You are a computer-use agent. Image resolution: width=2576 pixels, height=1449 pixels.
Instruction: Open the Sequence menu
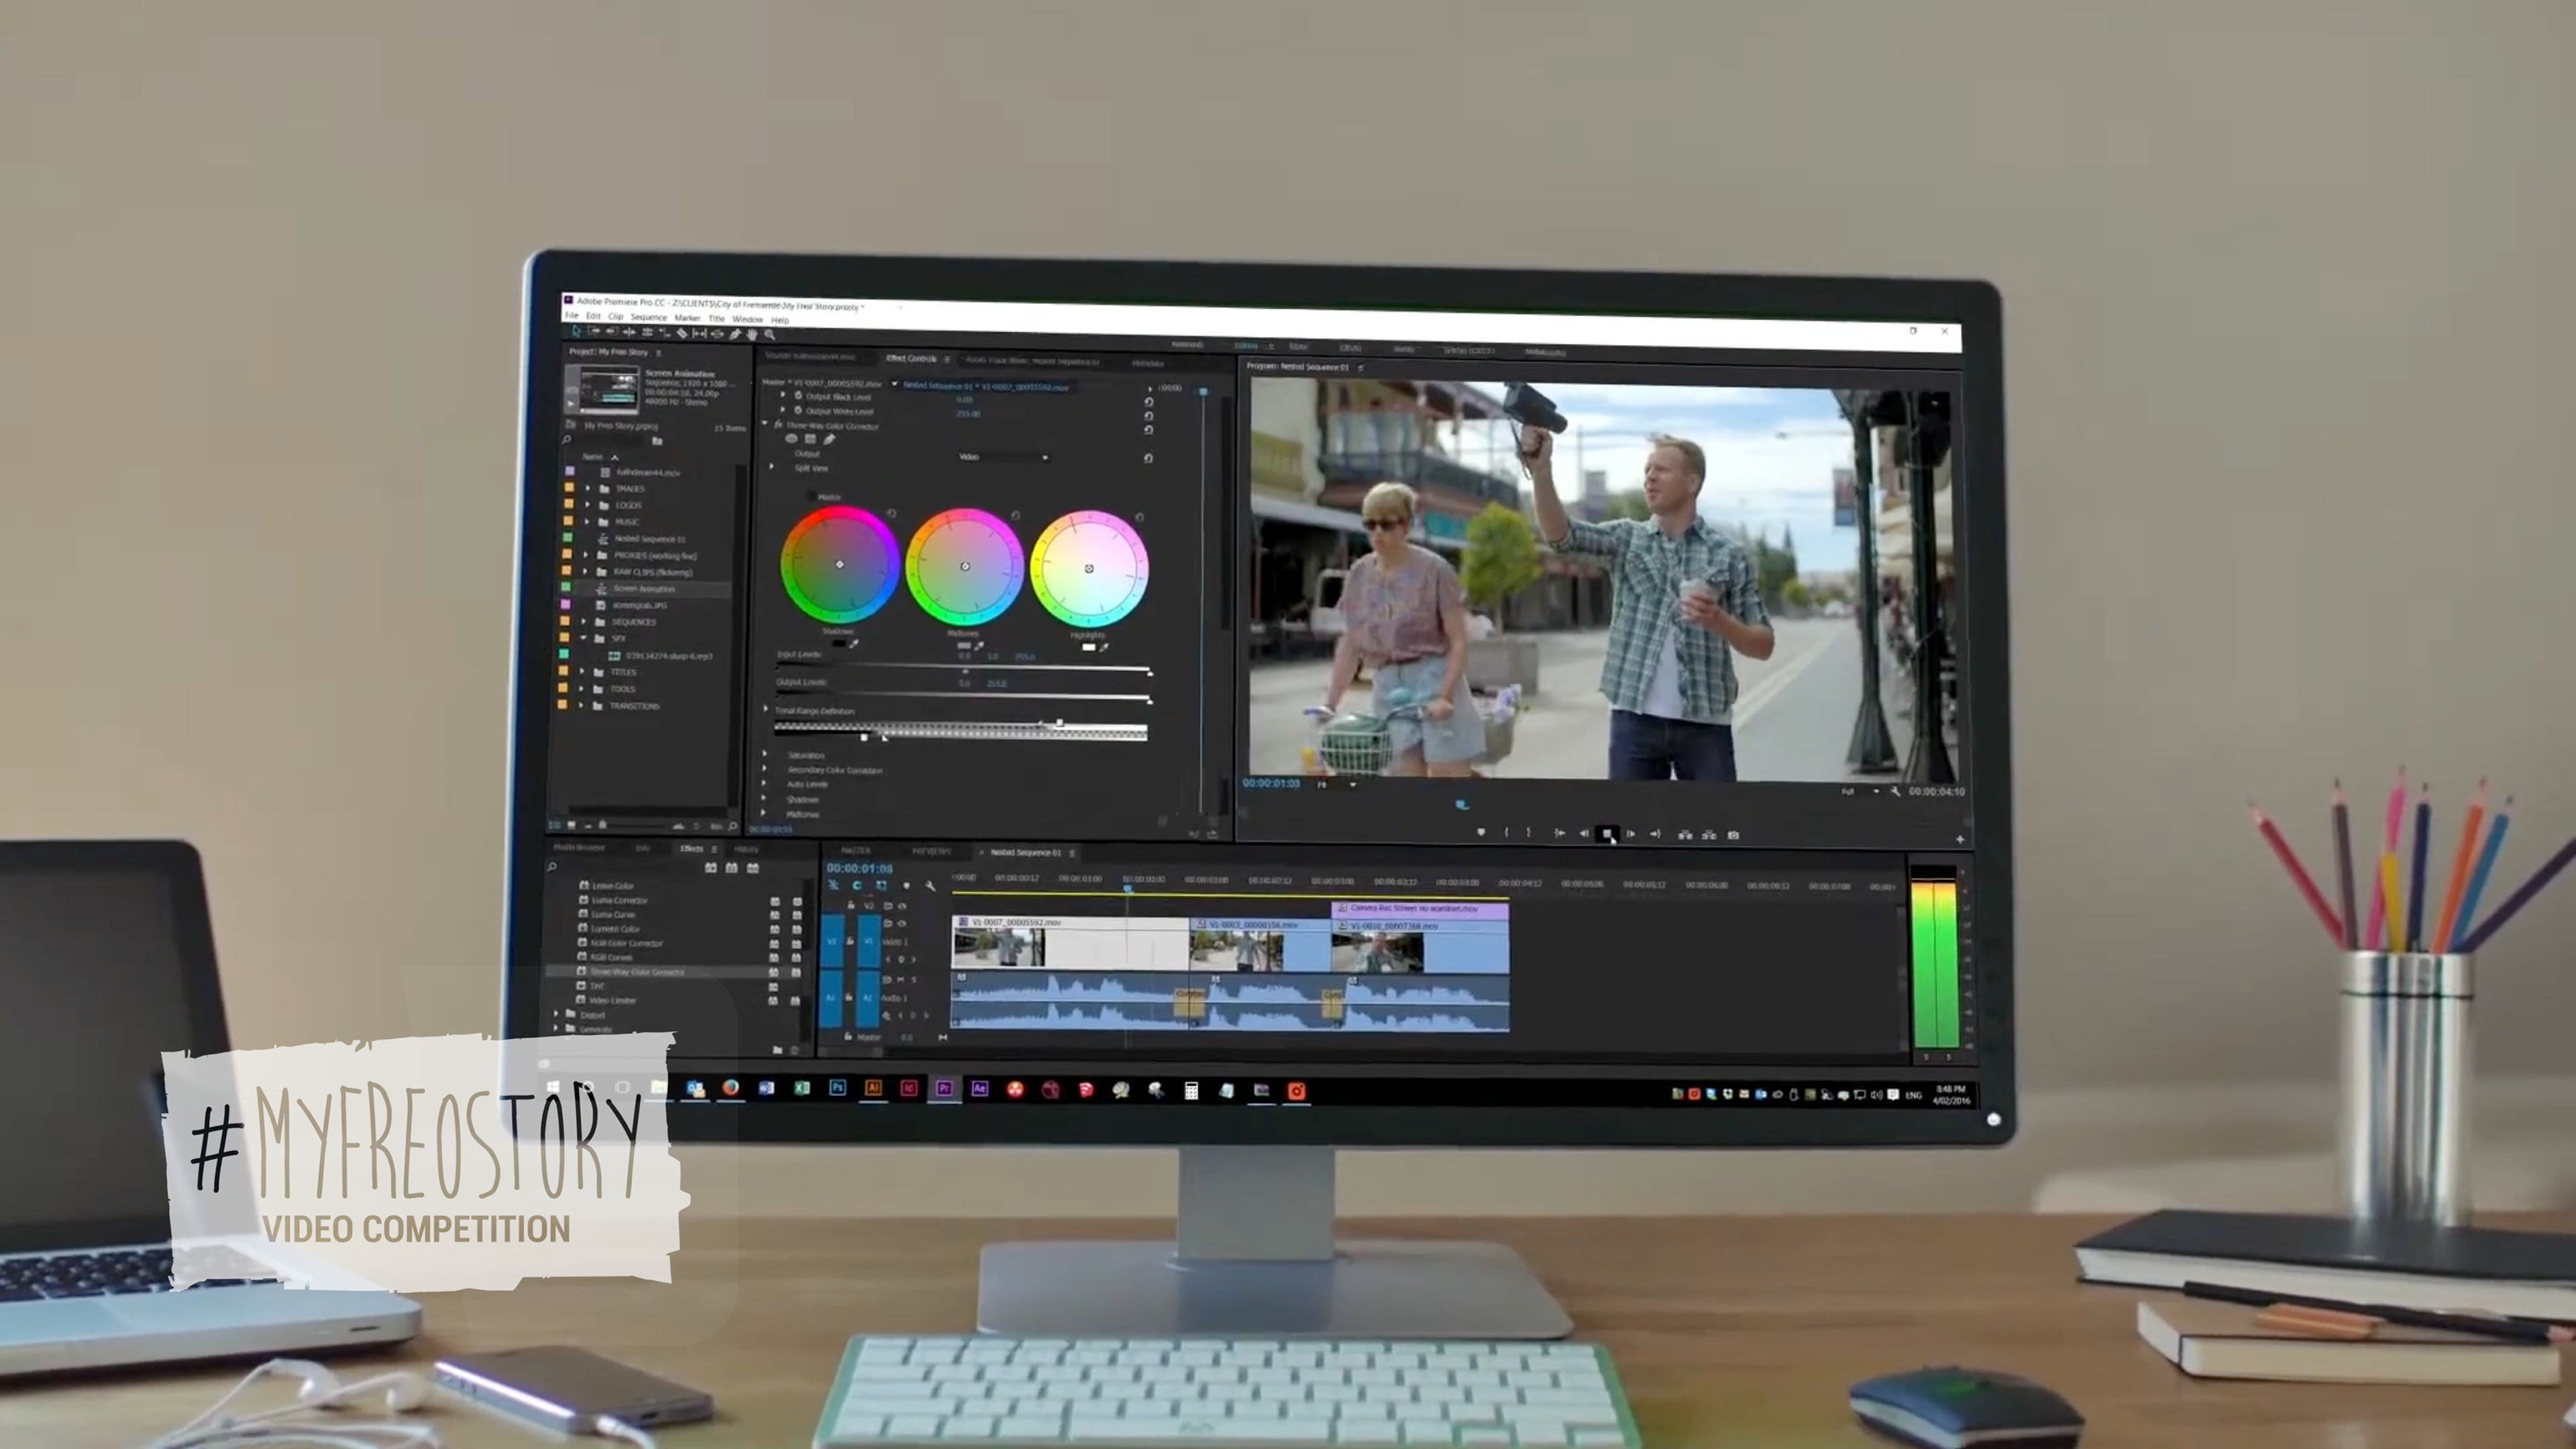pos(648,317)
